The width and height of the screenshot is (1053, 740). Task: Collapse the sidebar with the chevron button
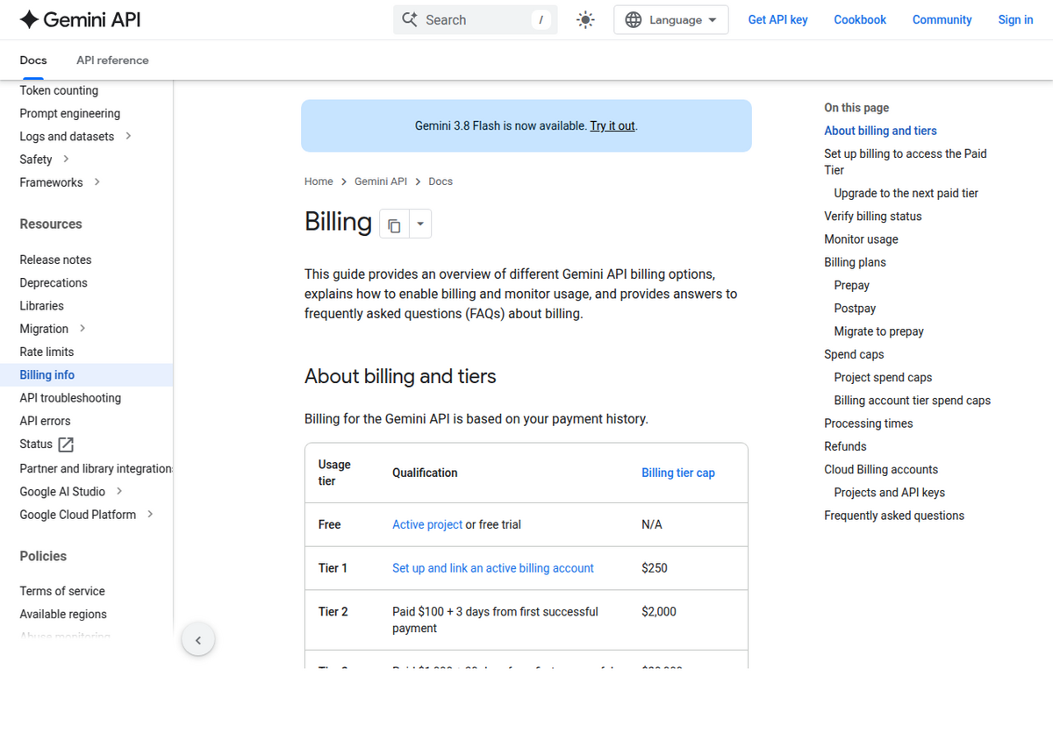click(198, 640)
